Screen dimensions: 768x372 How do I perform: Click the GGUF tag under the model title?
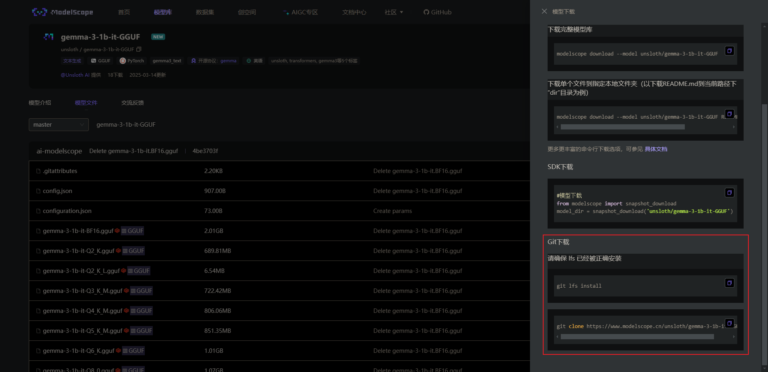(x=101, y=61)
